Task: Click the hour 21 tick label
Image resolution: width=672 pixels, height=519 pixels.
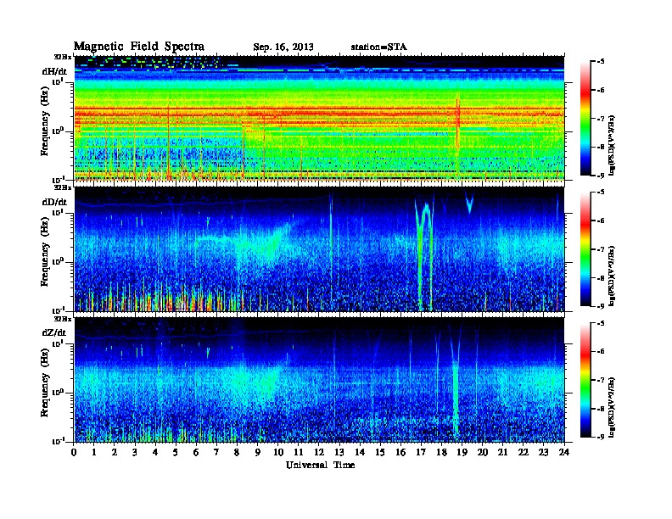Action: point(502,453)
